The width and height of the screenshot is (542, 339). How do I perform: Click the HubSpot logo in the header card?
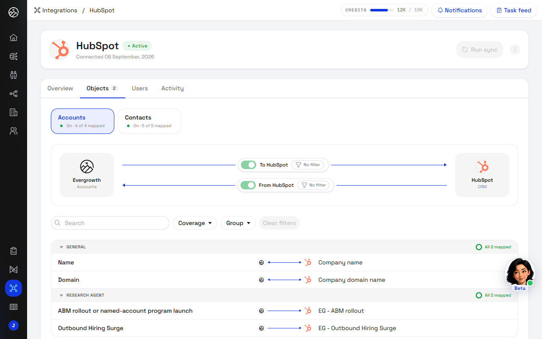coord(59,50)
